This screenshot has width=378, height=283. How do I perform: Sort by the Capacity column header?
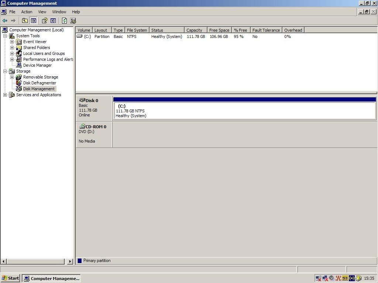point(196,30)
